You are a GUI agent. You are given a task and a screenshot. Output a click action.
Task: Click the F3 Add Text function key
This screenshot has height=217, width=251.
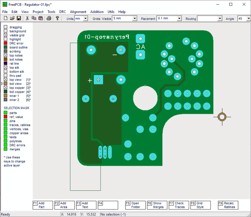[x=86, y=205]
